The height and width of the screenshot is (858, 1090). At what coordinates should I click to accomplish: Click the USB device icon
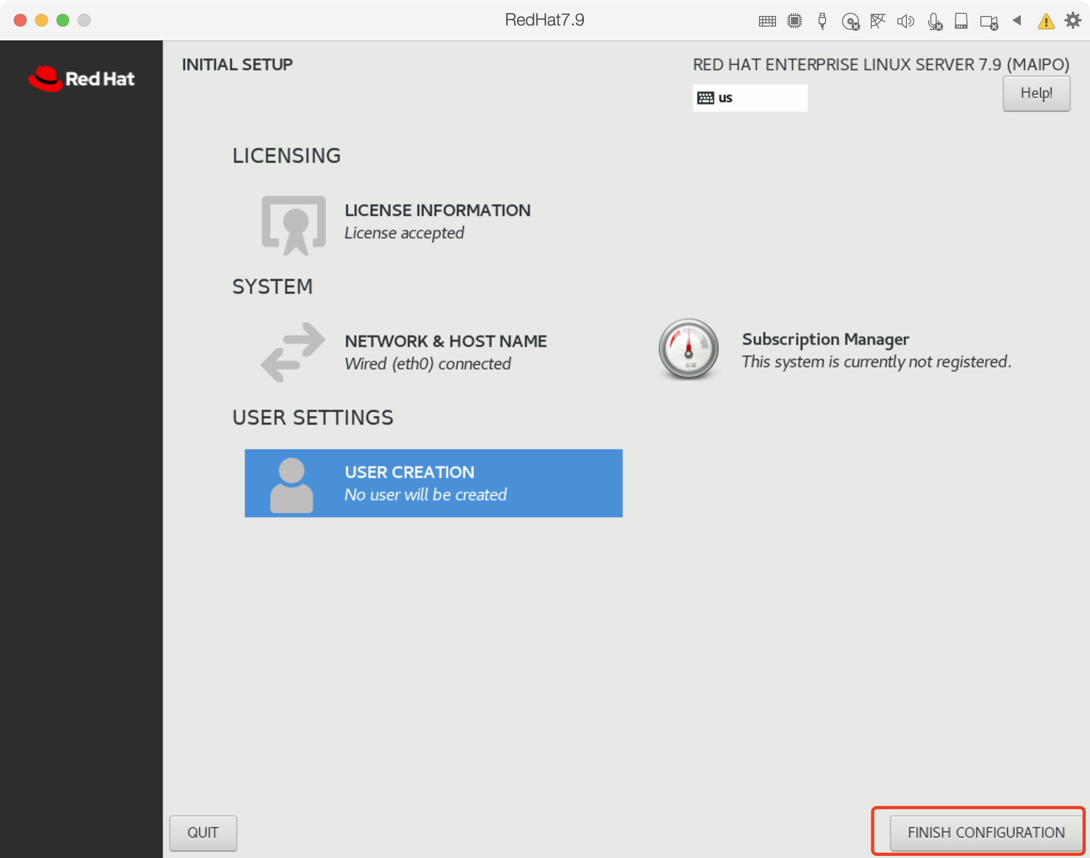point(822,21)
